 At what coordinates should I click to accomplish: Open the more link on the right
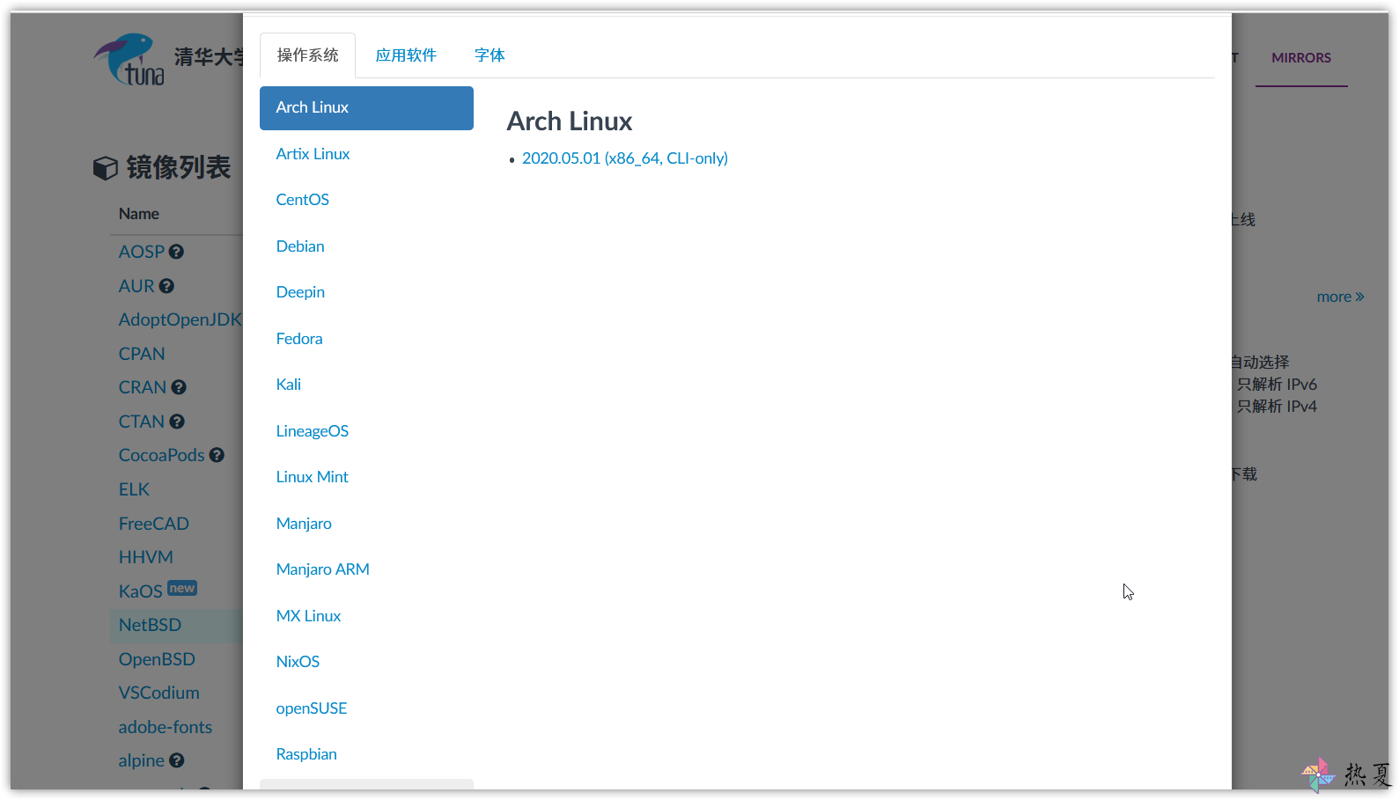pos(1340,297)
